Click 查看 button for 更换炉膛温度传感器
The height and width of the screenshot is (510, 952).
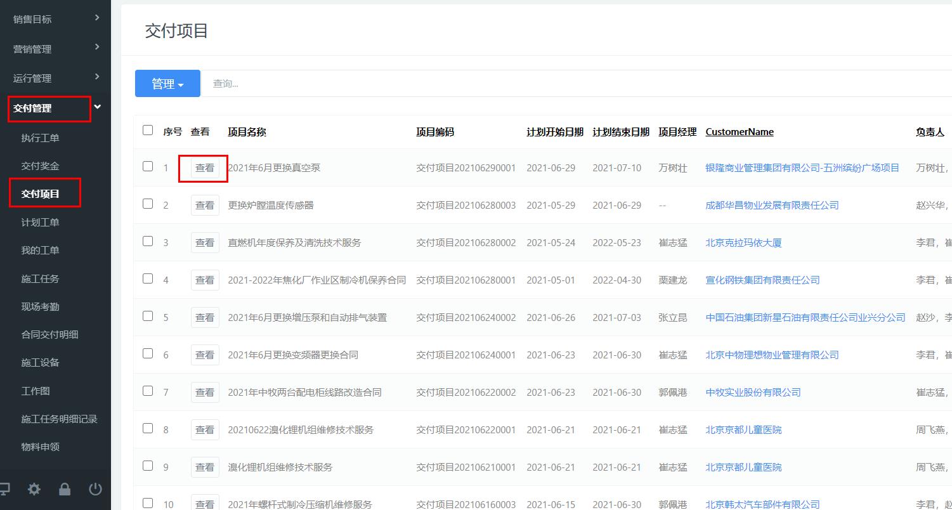pyautogui.click(x=204, y=206)
